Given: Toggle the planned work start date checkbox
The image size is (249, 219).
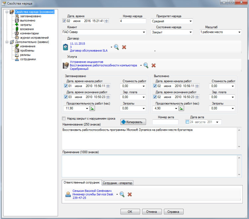Looking at the screenshot, I should point(66,86).
